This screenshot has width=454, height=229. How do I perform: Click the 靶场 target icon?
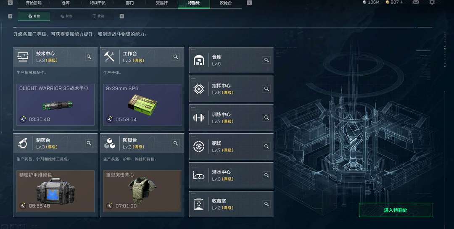[198, 147]
